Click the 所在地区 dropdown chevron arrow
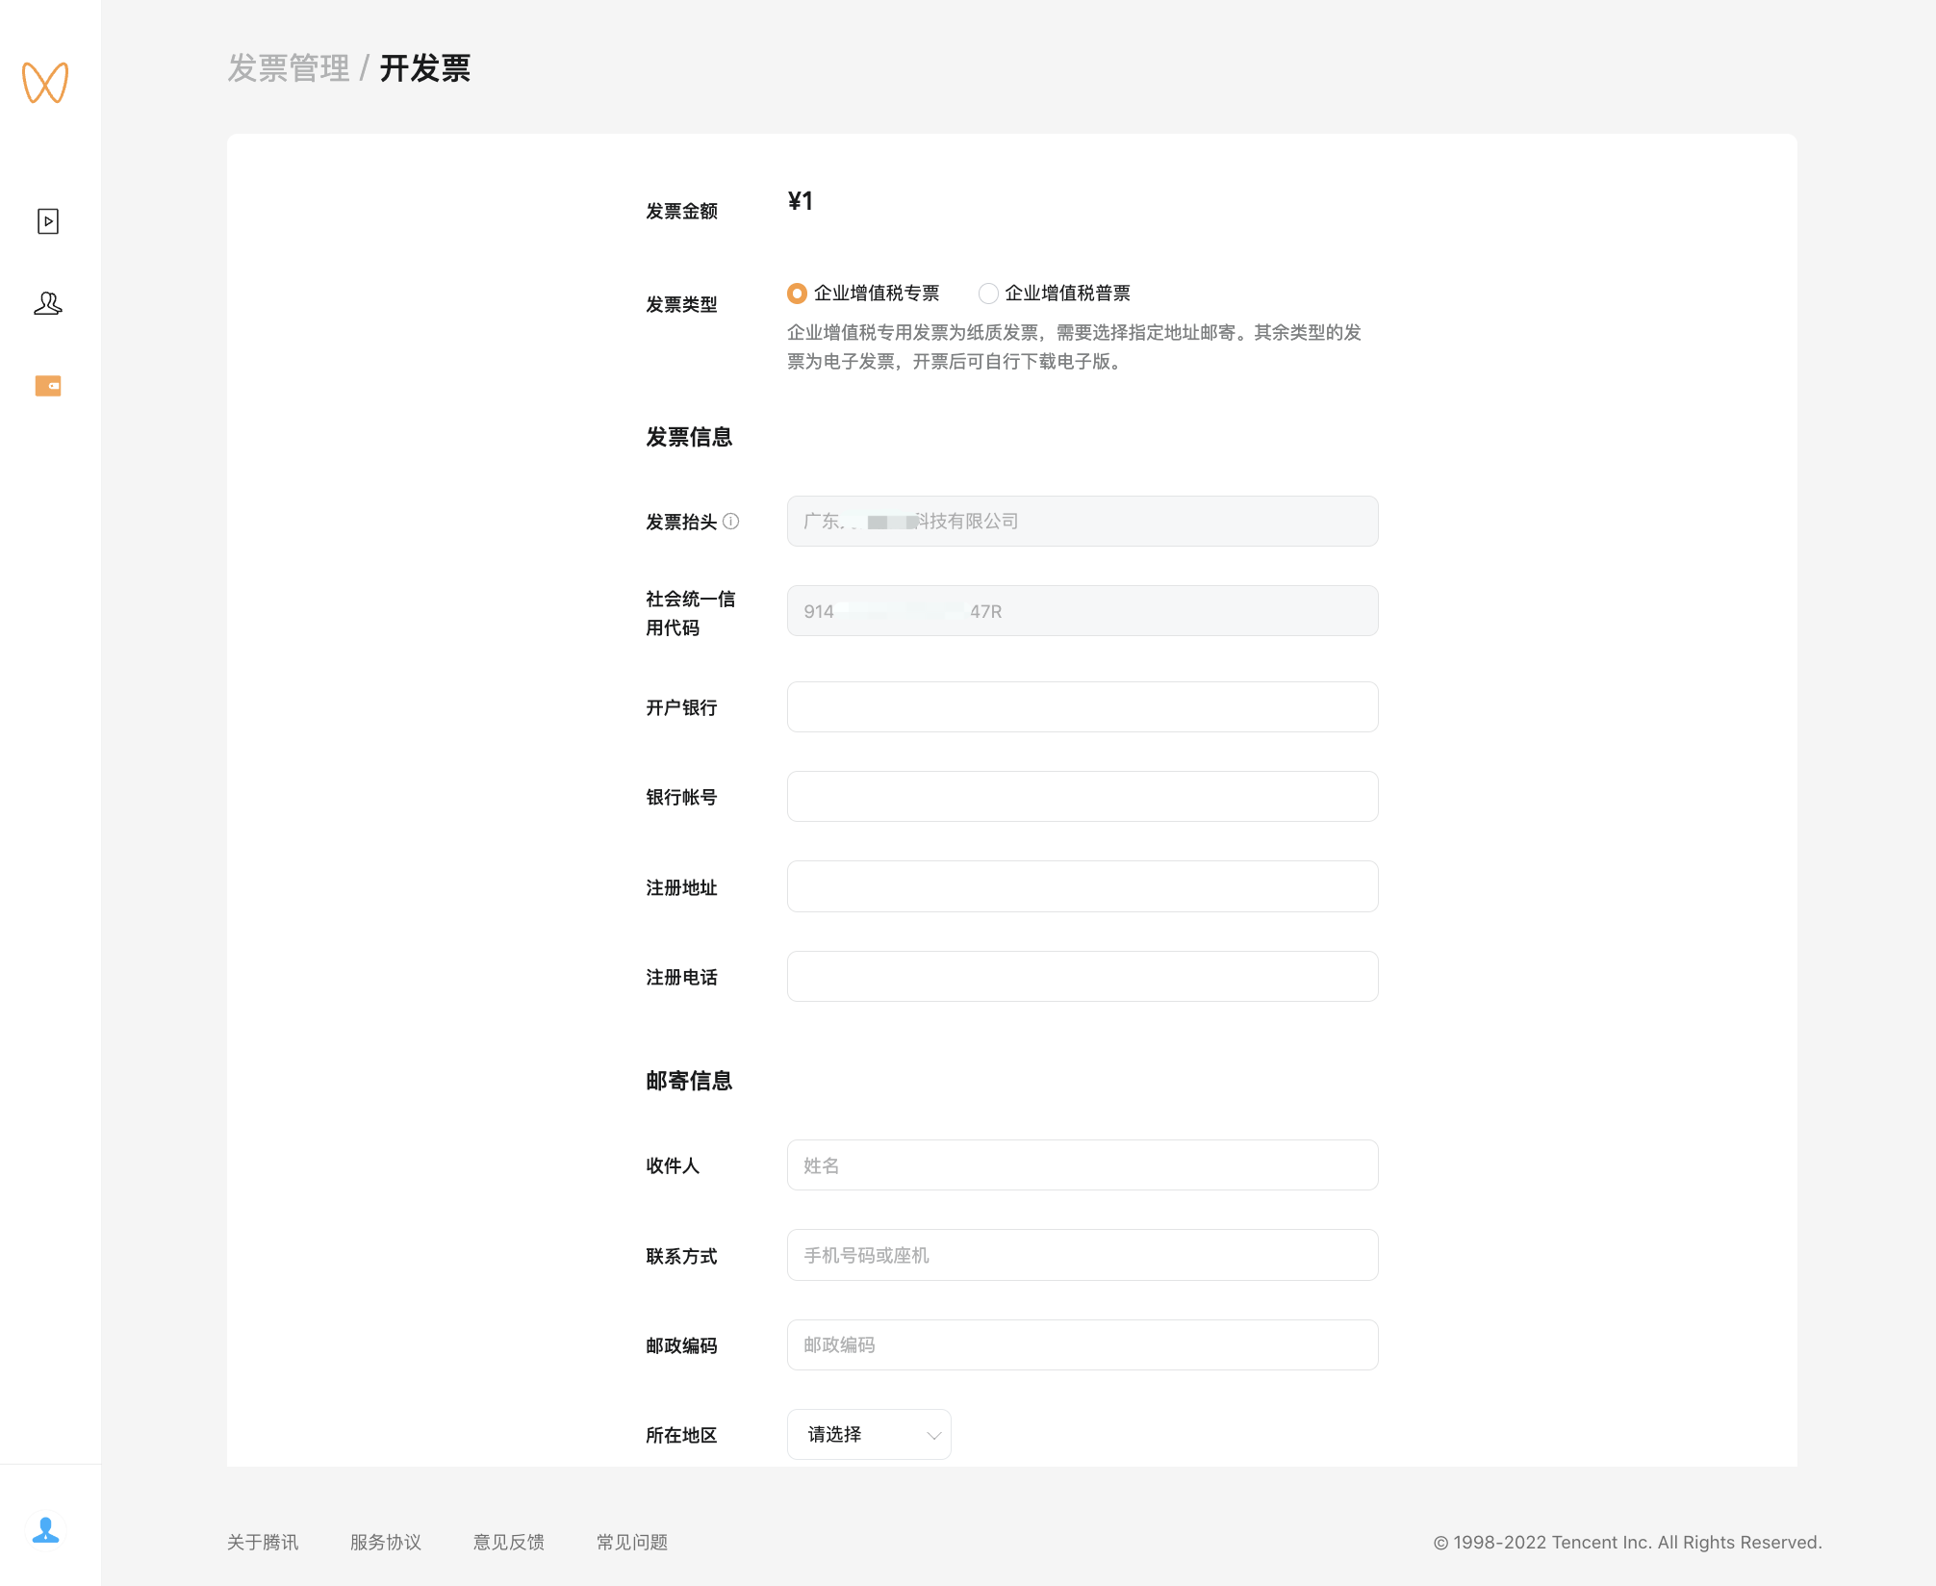Viewport: 1936px width, 1586px height. pyautogui.click(x=933, y=1436)
